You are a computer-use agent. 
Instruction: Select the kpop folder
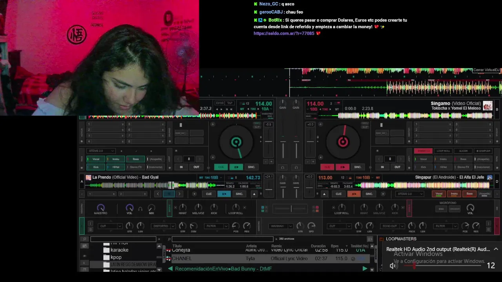pos(116,257)
